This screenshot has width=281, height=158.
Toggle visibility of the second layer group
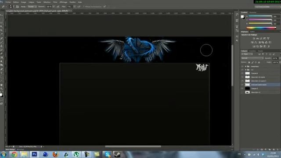pyautogui.click(x=242, y=70)
